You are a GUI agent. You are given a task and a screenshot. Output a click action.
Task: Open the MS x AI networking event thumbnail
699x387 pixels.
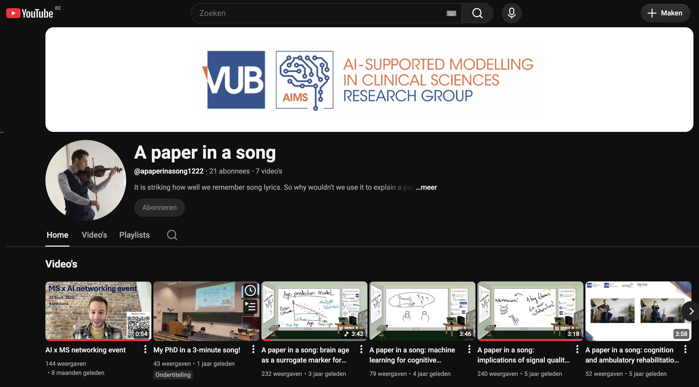98,311
